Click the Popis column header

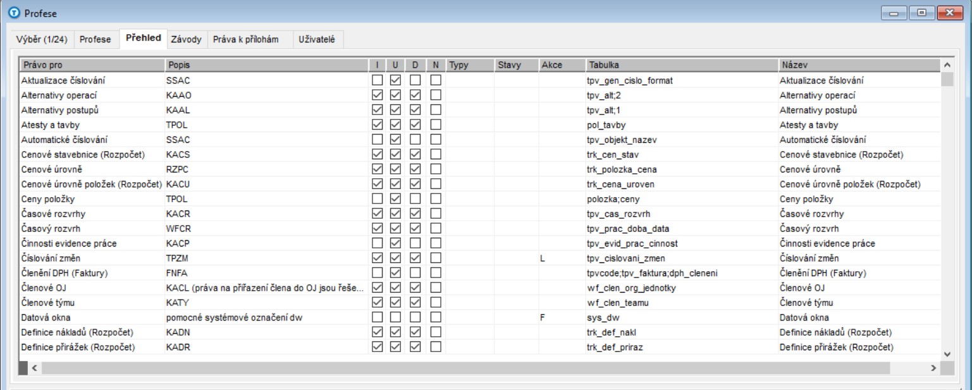tap(266, 65)
